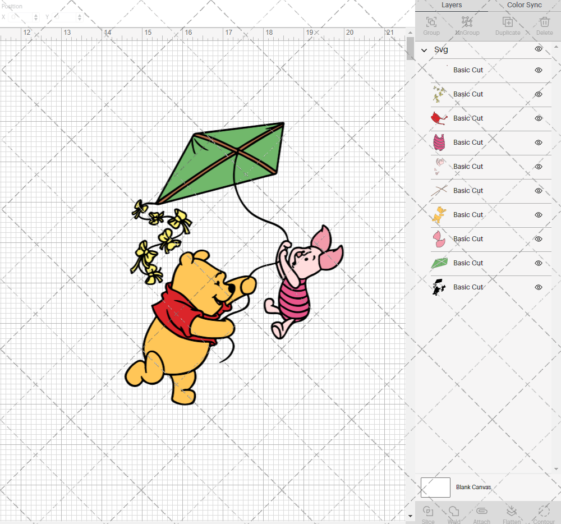Click the X position stepper arrows
This screenshot has width=561, height=524.
point(36,17)
